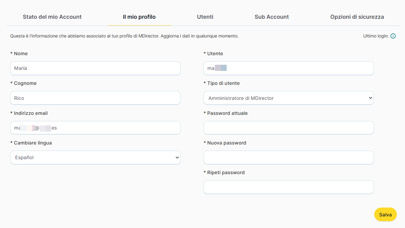Select the Il mio profilo tab
405x228 pixels.
pyautogui.click(x=139, y=17)
